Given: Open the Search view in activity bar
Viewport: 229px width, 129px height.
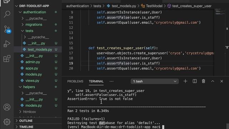Looking at the screenshot, I should click(x=7, y=14).
